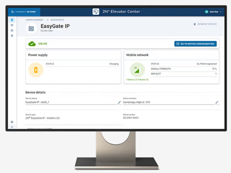
Task: Go to John's Company breadcrumb
Action: (34, 20)
